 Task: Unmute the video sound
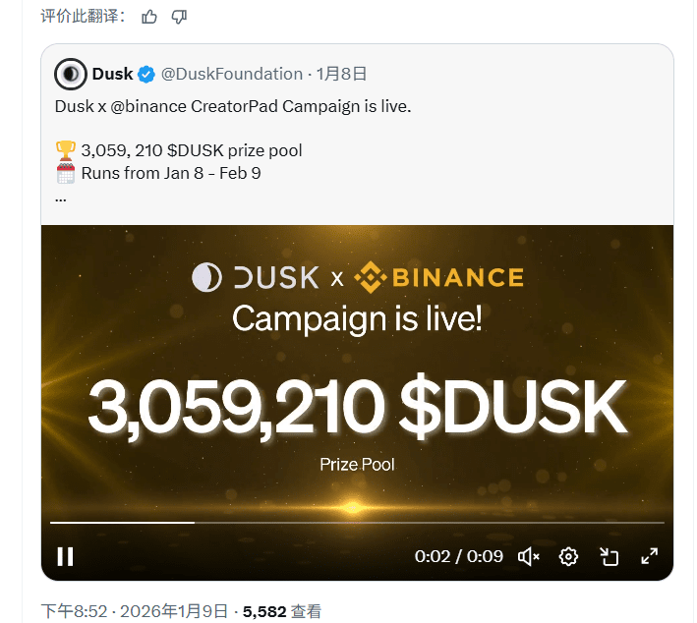[528, 556]
